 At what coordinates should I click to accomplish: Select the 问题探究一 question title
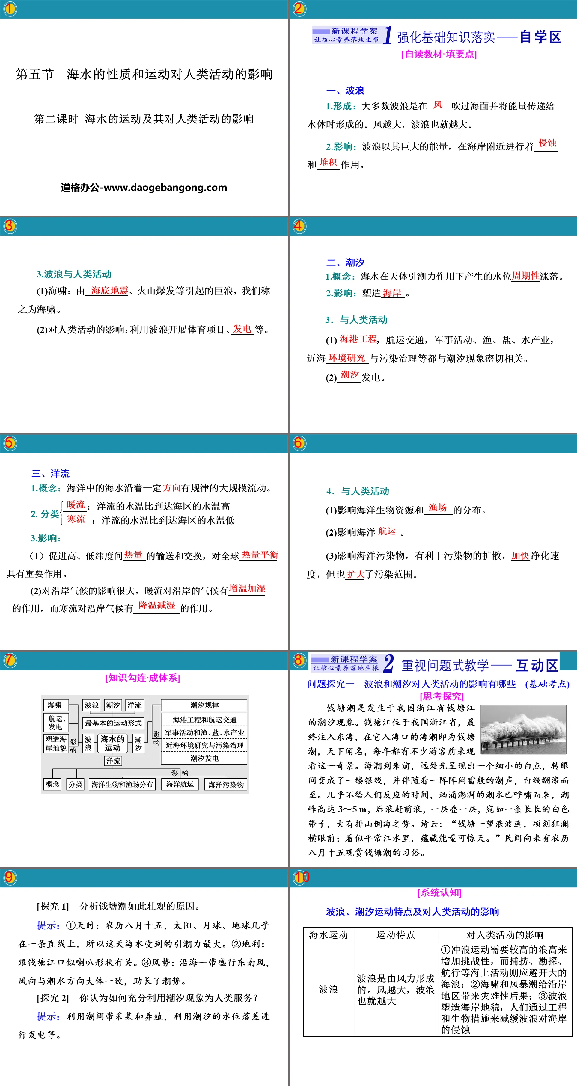pyautogui.click(x=438, y=684)
